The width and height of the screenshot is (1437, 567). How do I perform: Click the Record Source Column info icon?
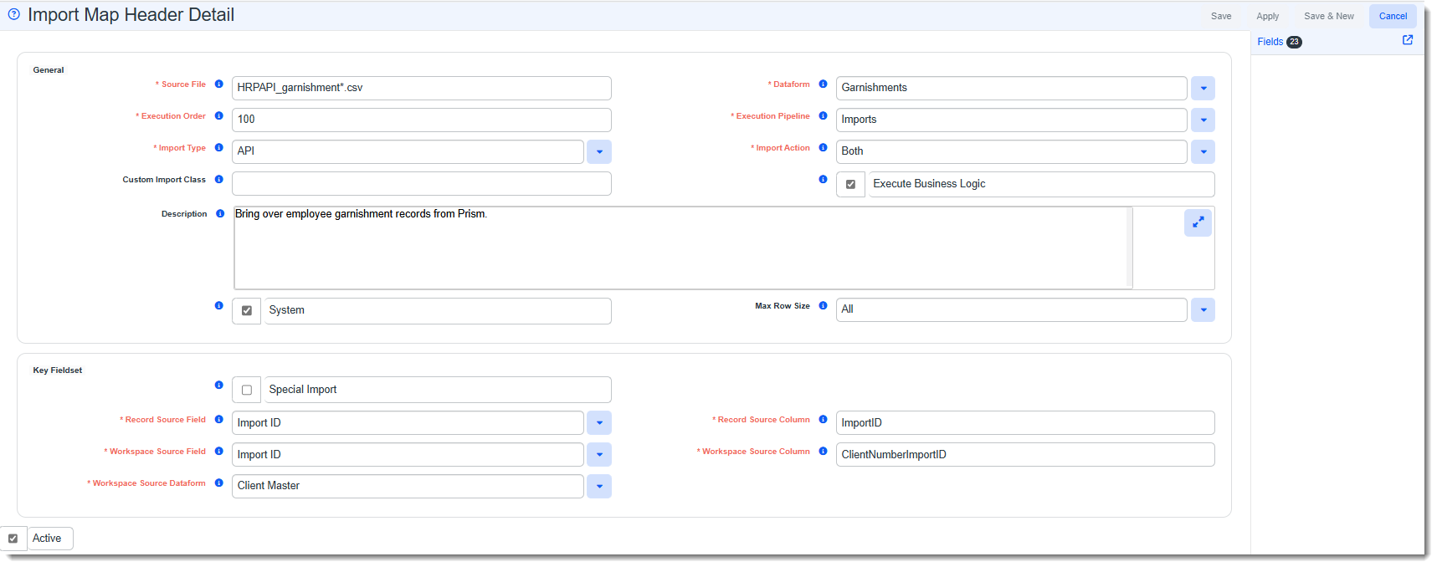click(x=823, y=420)
